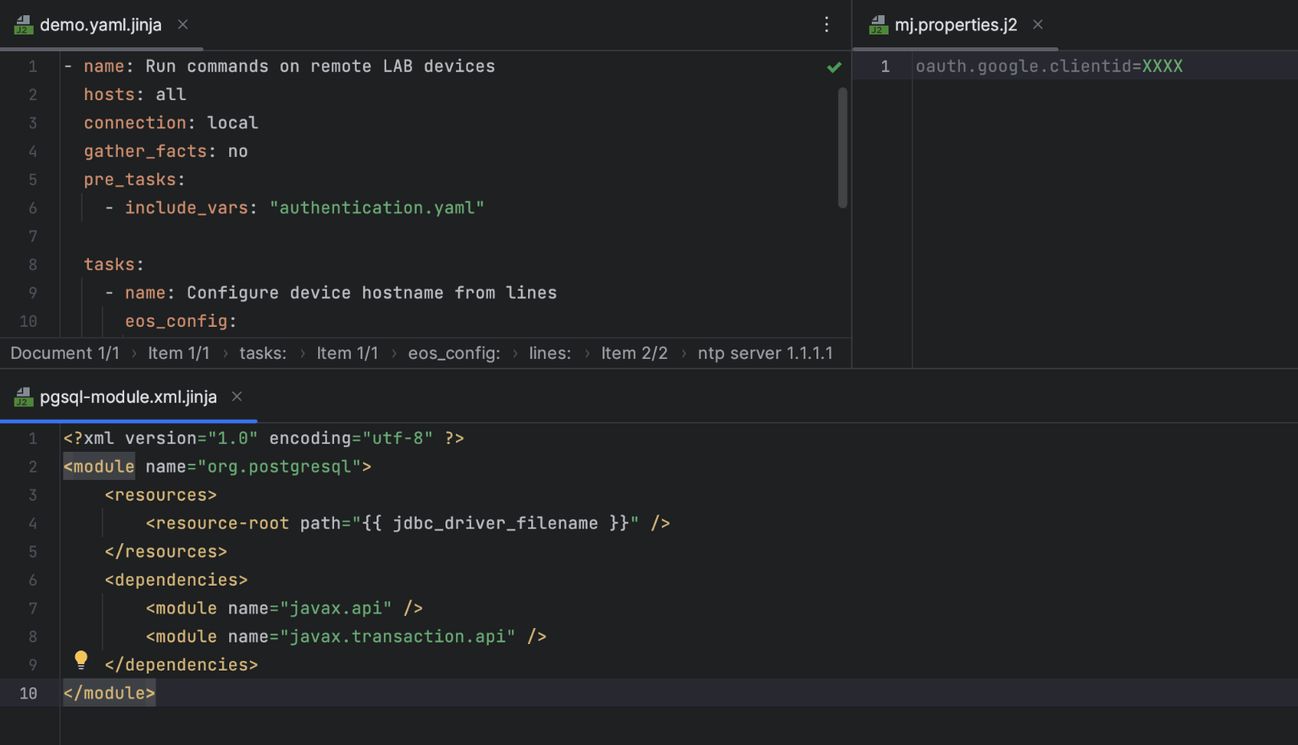Screen dimensions: 1298x745
Task: Click the 'Document 1/1' breadcrumb
Action: tap(65, 353)
